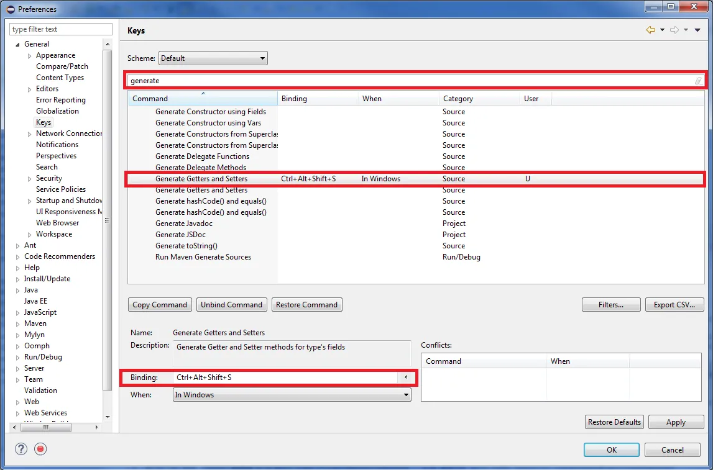Image resolution: width=713 pixels, height=470 pixels.
Task: Clear the generate filter with eraser icon
Action: 699,81
